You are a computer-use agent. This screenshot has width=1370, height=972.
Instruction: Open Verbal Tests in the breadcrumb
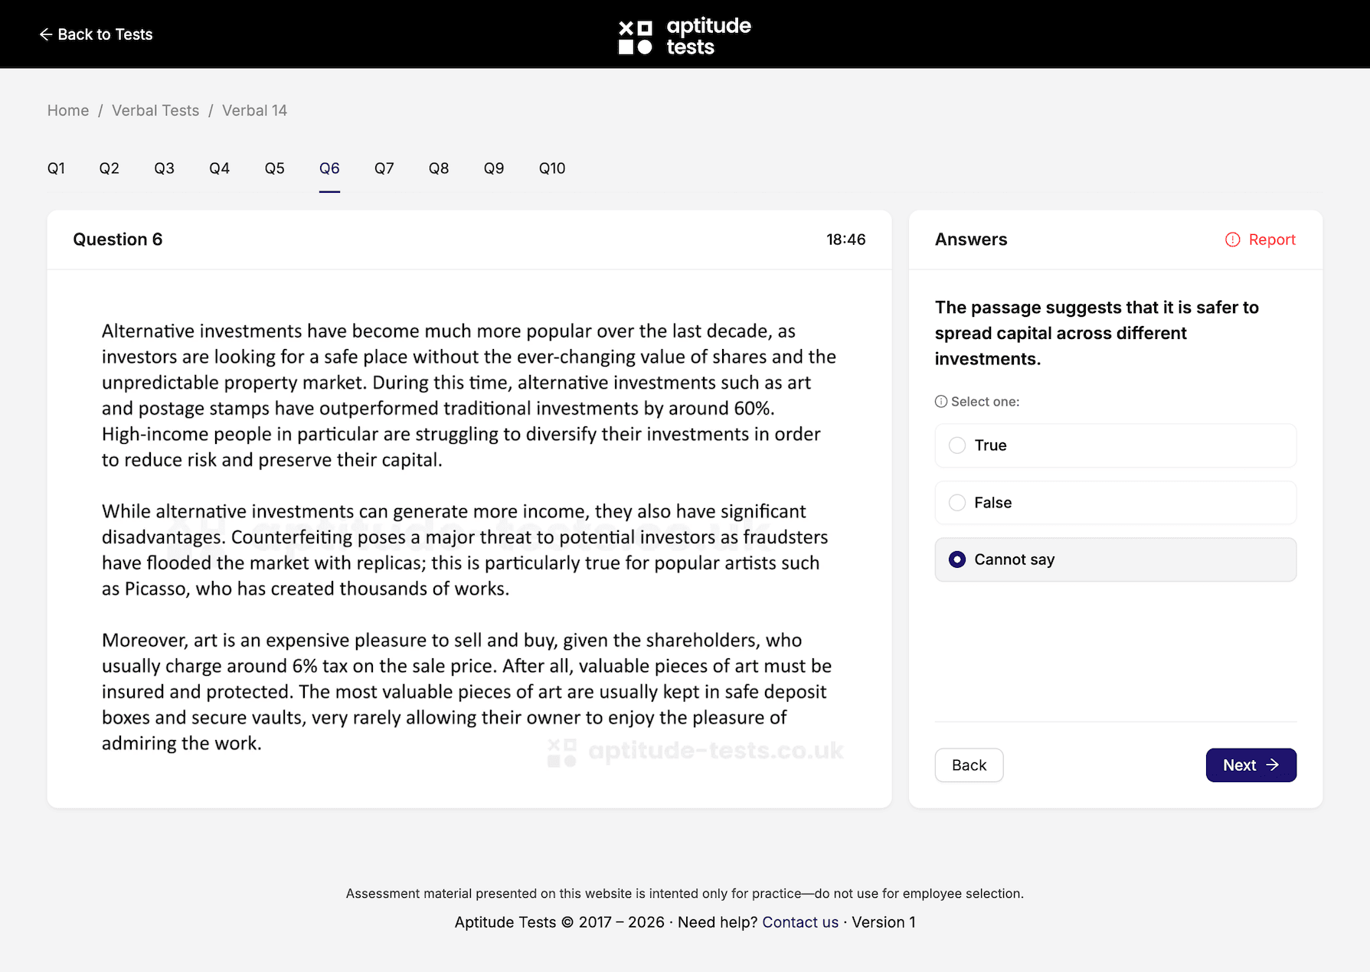pos(155,110)
